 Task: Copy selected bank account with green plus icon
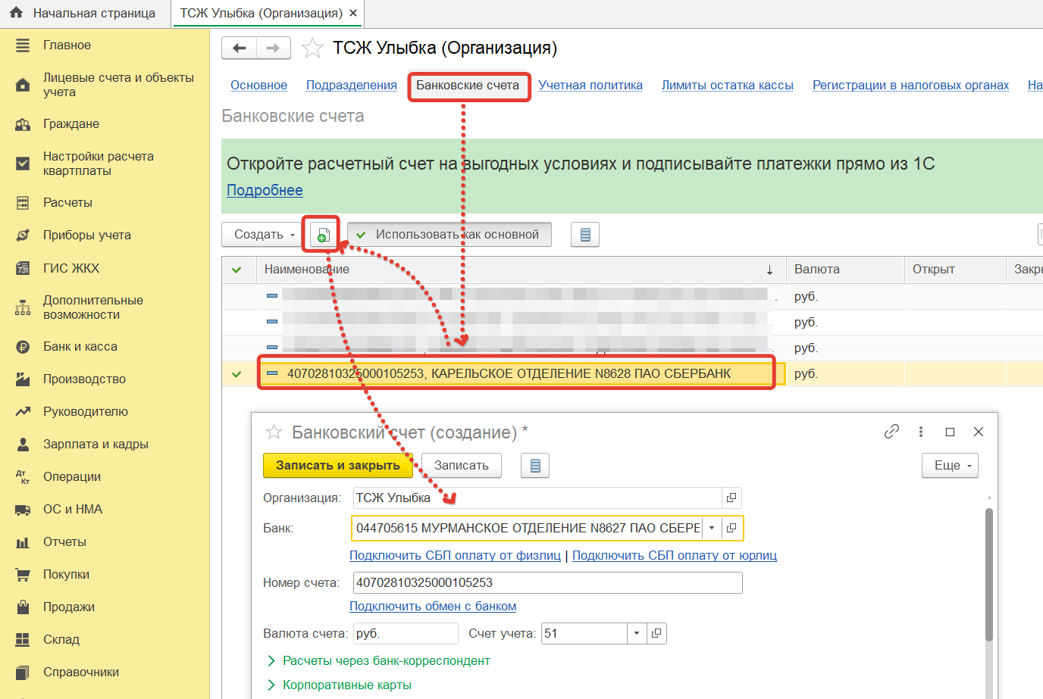[x=323, y=235]
